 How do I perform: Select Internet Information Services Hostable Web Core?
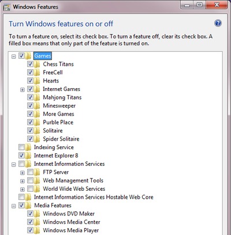(x=94, y=197)
